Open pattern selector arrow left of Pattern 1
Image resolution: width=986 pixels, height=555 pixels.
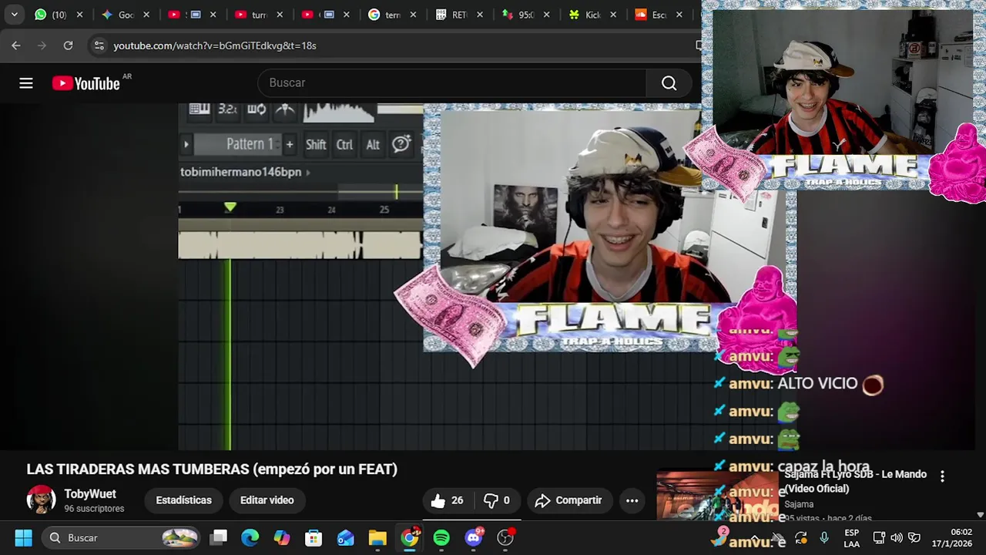pyautogui.click(x=186, y=144)
